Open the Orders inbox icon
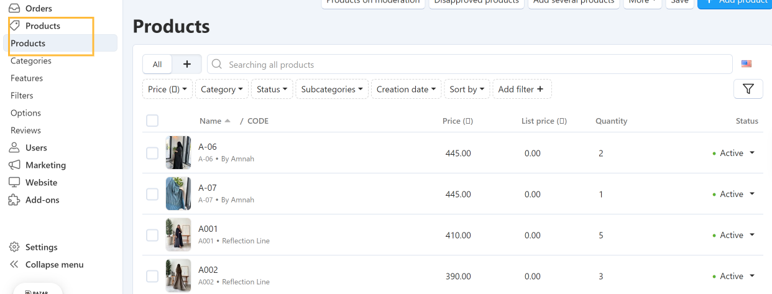772x294 pixels. click(14, 9)
